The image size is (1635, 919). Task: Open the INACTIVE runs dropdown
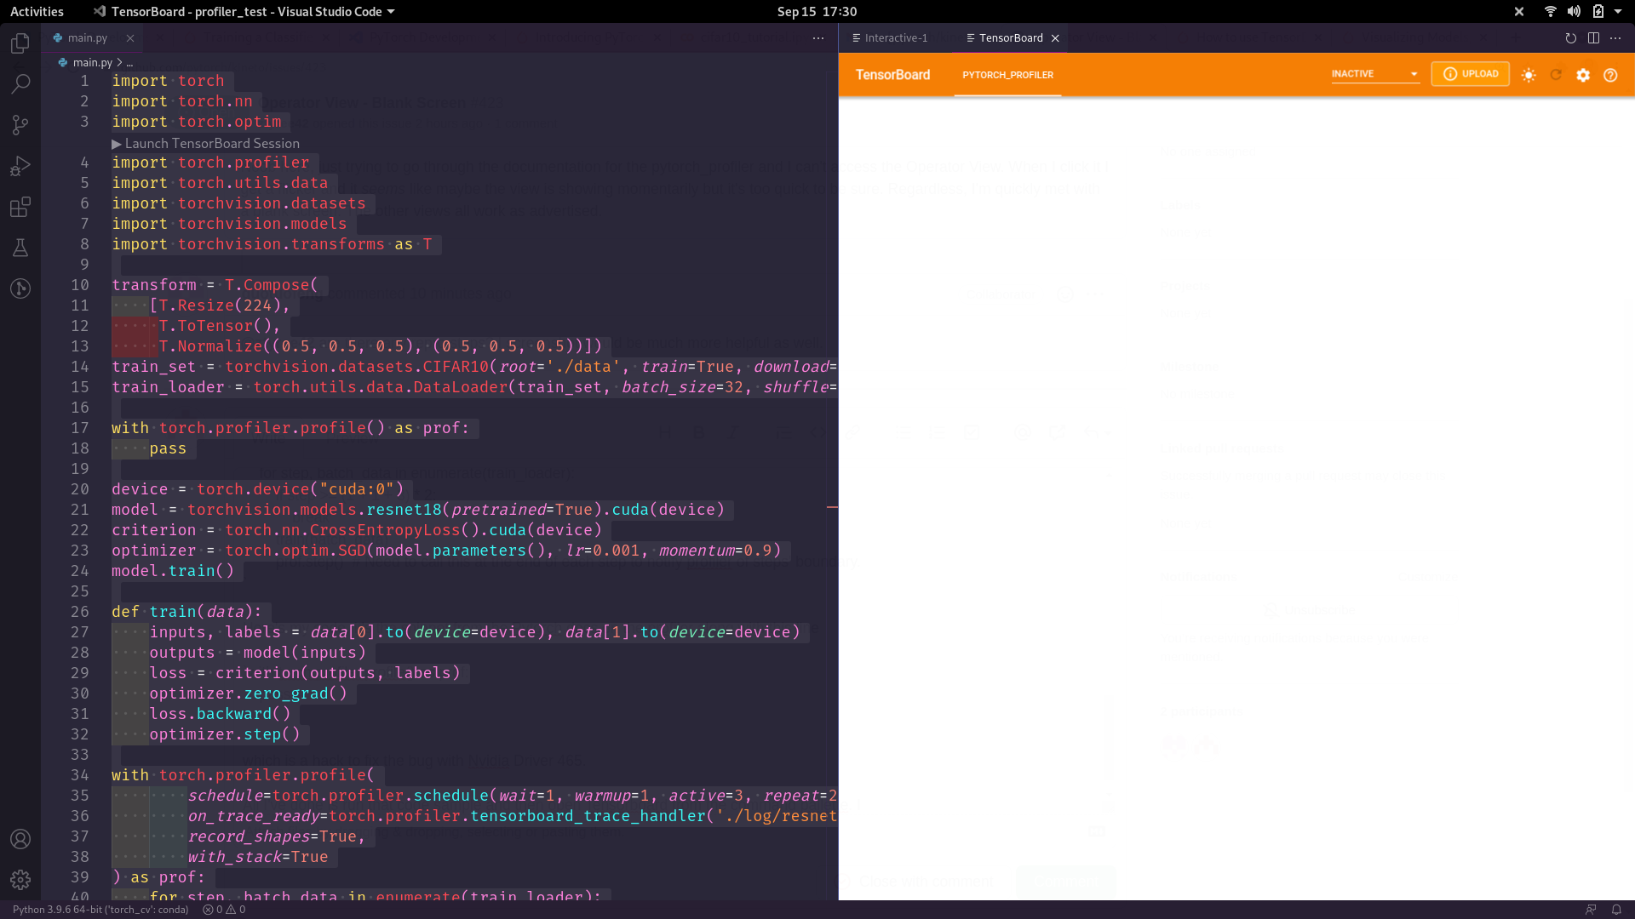[1374, 73]
